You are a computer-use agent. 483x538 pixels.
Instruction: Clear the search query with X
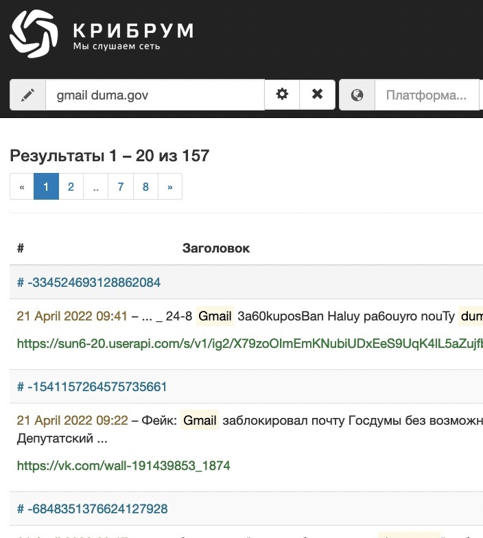point(317,95)
